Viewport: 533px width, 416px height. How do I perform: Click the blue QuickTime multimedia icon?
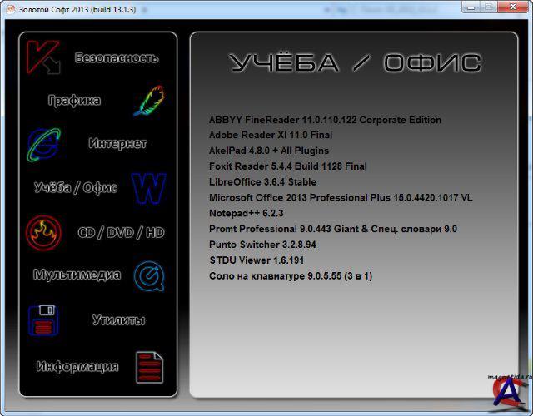[148, 275]
